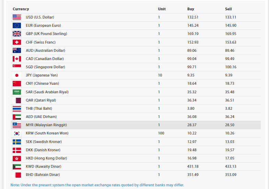
Task: Click the Swiss flag icon
Action: tap(17, 42)
